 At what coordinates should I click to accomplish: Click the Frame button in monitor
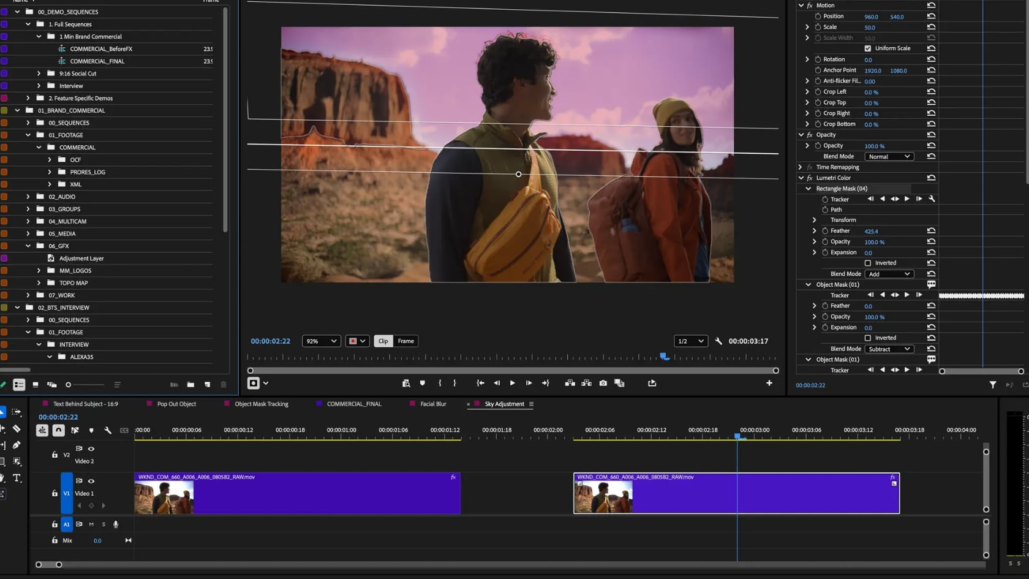405,341
